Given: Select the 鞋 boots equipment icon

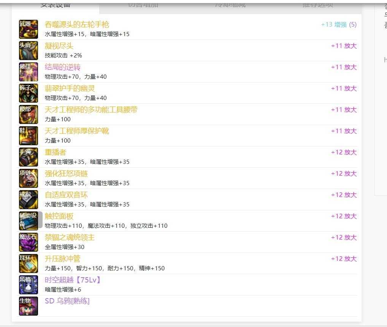Looking at the screenshot, I should 29,136.
